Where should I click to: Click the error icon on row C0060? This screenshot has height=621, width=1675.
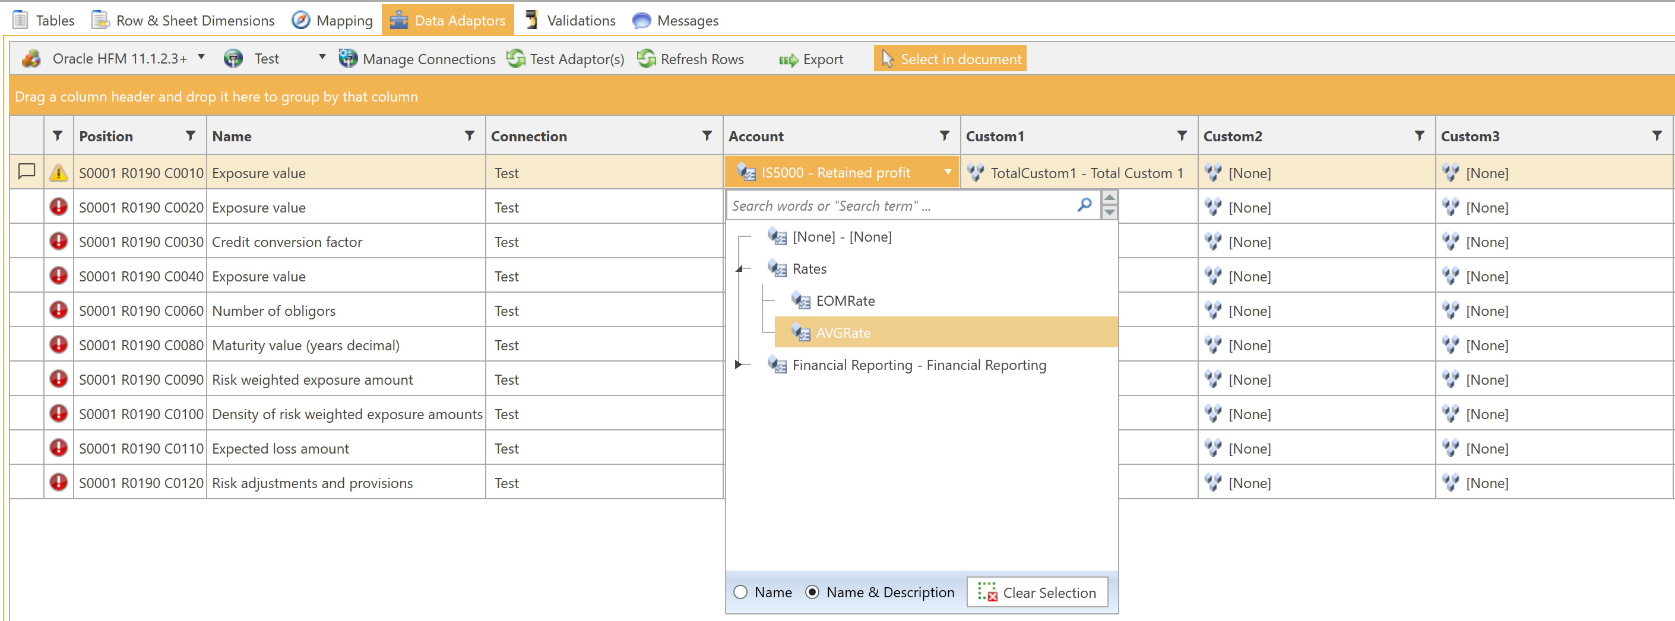point(59,310)
